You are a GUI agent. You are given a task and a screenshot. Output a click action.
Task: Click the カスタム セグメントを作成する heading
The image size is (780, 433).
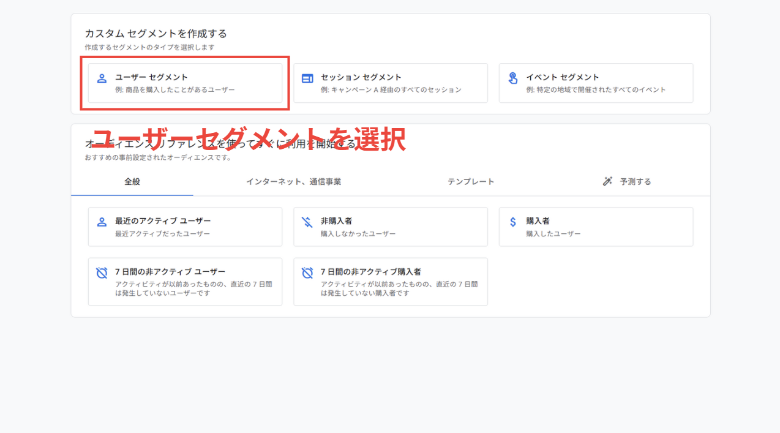[156, 34]
